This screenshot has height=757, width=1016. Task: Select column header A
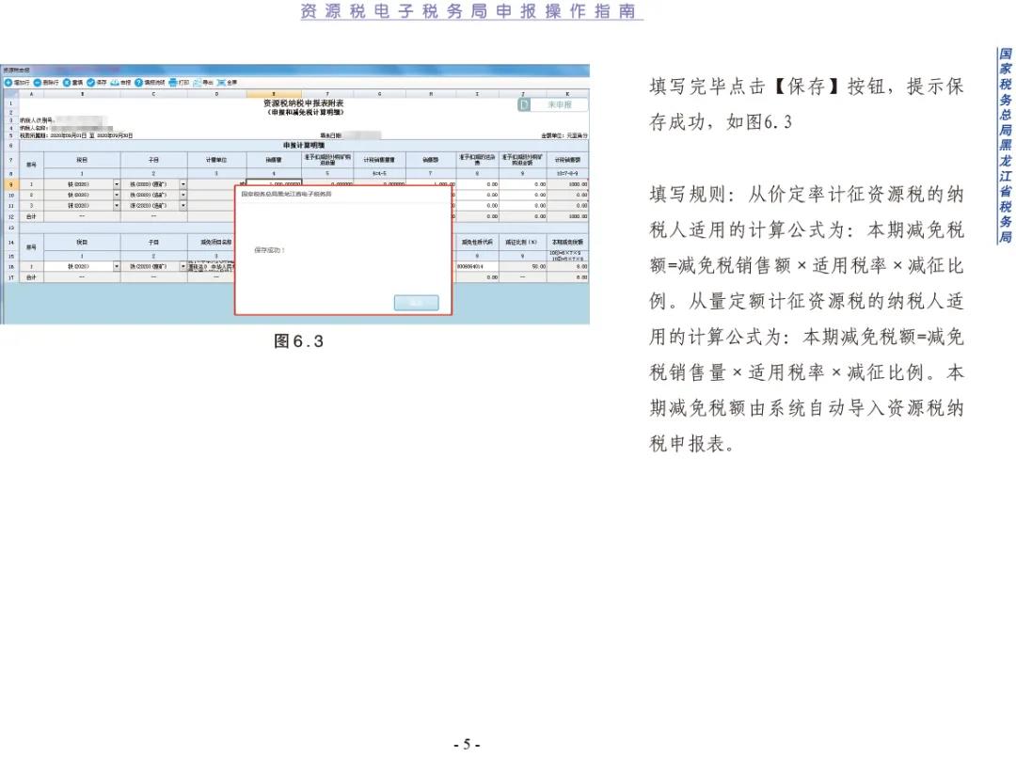pyautogui.click(x=31, y=94)
